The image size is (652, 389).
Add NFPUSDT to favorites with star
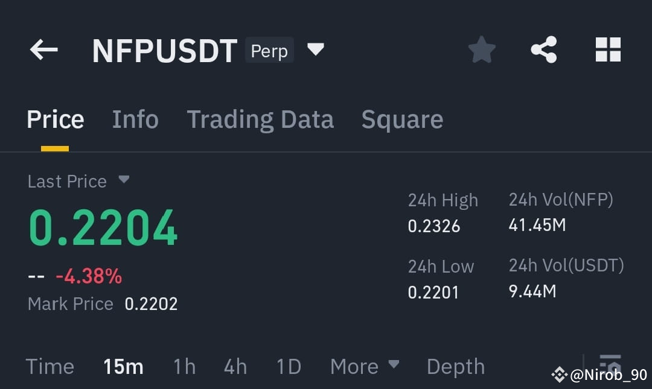click(x=482, y=50)
